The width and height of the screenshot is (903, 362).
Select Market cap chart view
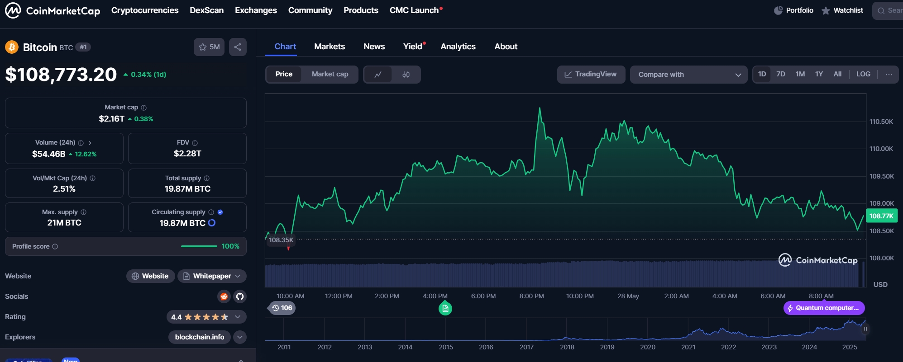pyautogui.click(x=330, y=75)
